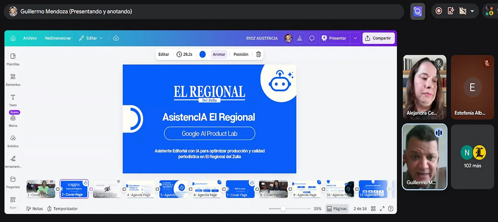The image size is (498, 222).
Task: Click purple transition icon after page 2
Action: click(91, 189)
